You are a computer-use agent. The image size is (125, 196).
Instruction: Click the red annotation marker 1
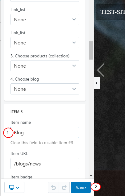[x=8, y=133]
